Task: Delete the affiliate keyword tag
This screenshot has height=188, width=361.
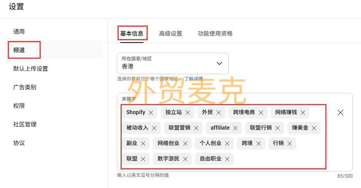Action: pyautogui.click(x=235, y=128)
